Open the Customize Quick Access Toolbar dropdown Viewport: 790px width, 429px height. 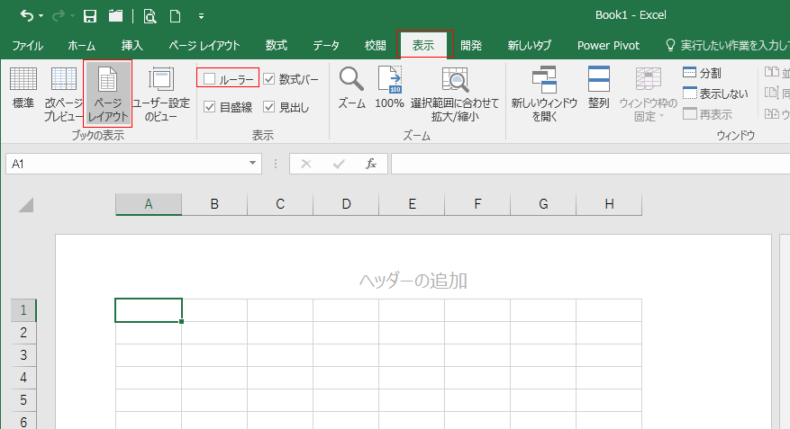click(x=200, y=16)
